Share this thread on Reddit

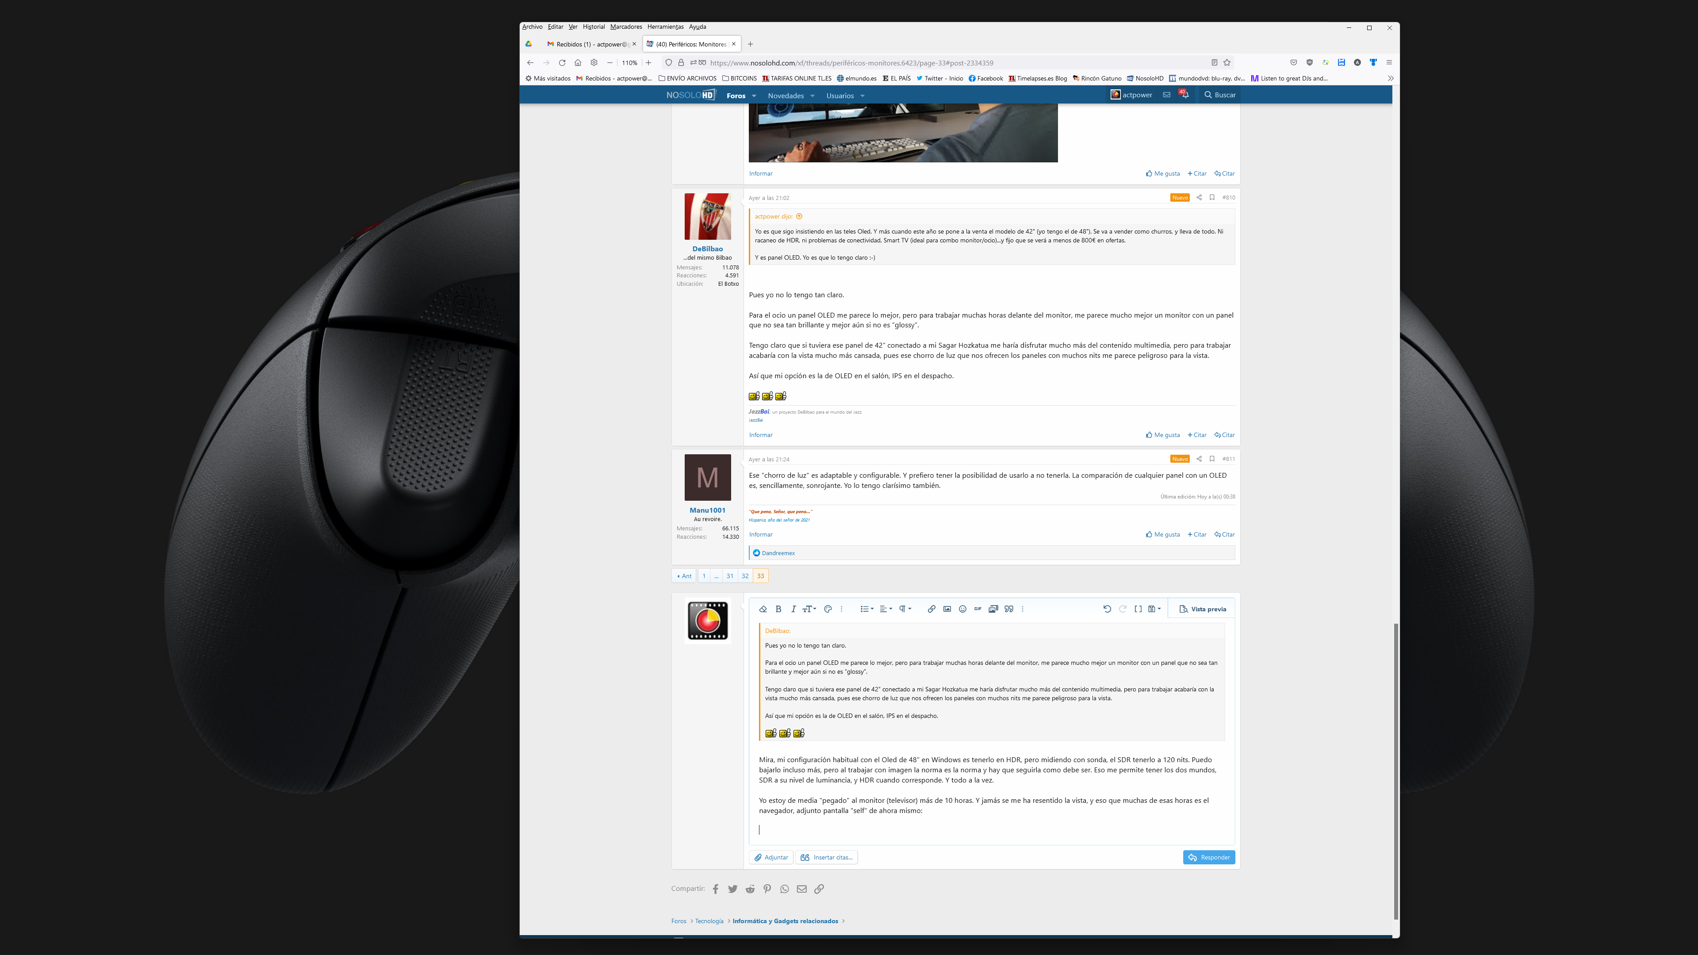750,889
